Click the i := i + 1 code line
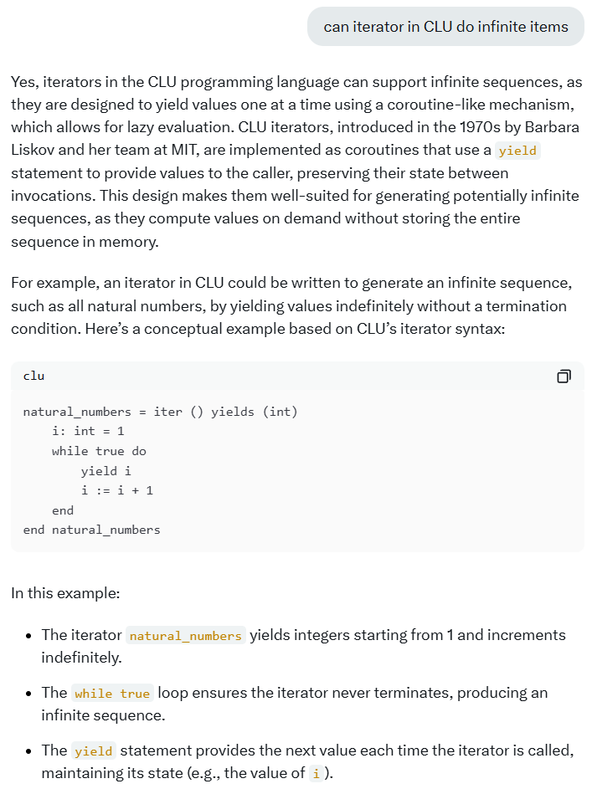 click(117, 490)
